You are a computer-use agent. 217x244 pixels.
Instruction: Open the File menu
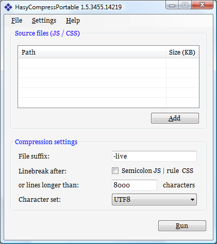16,21
